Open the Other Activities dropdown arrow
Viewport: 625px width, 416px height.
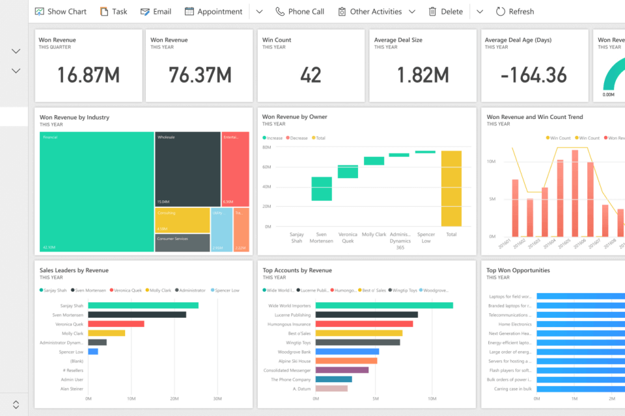click(x=411, y=12)
